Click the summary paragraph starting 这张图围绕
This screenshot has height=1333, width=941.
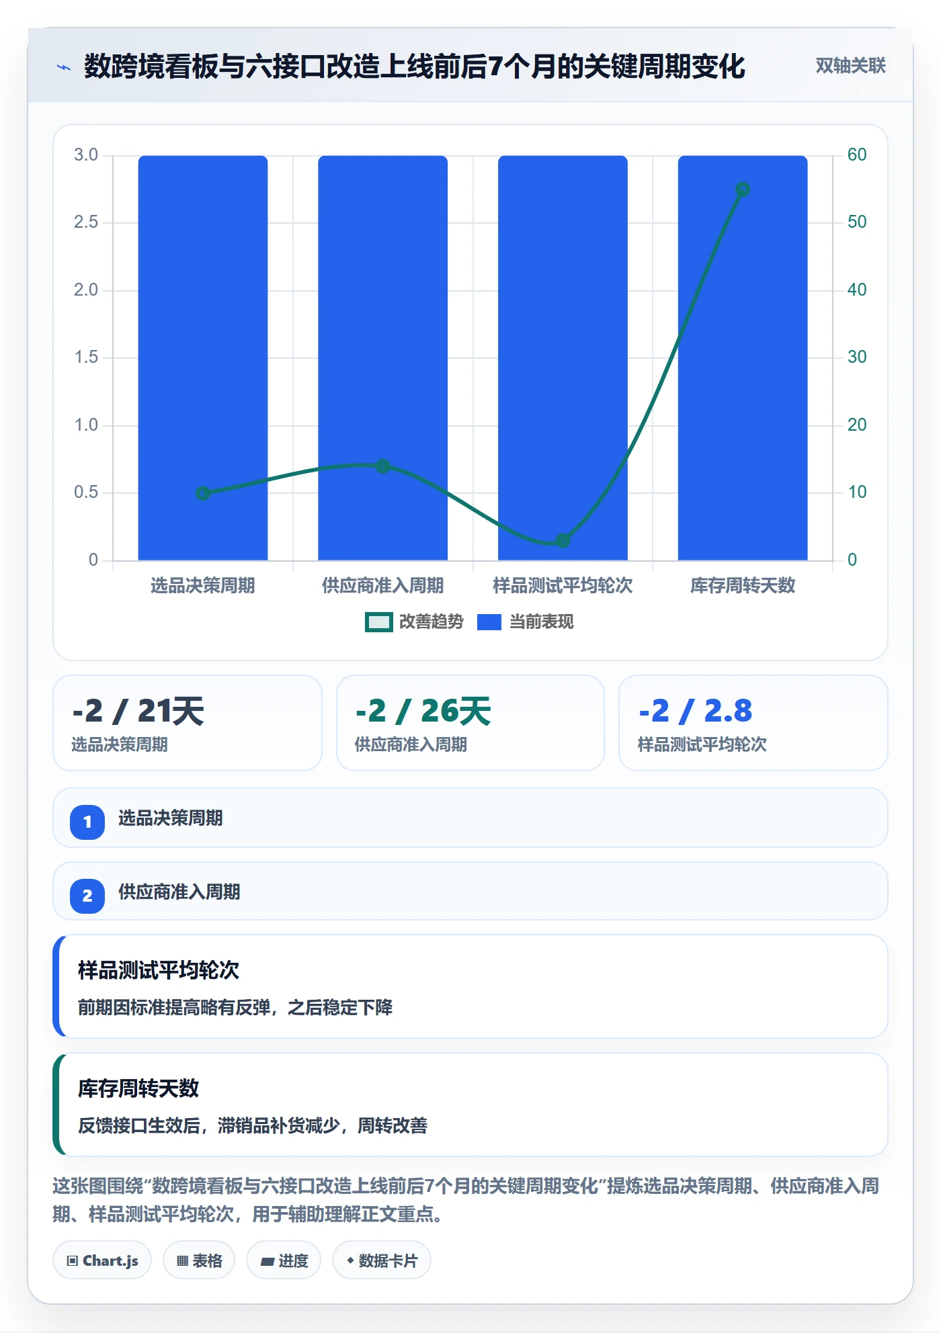[x=466, y=1200]
